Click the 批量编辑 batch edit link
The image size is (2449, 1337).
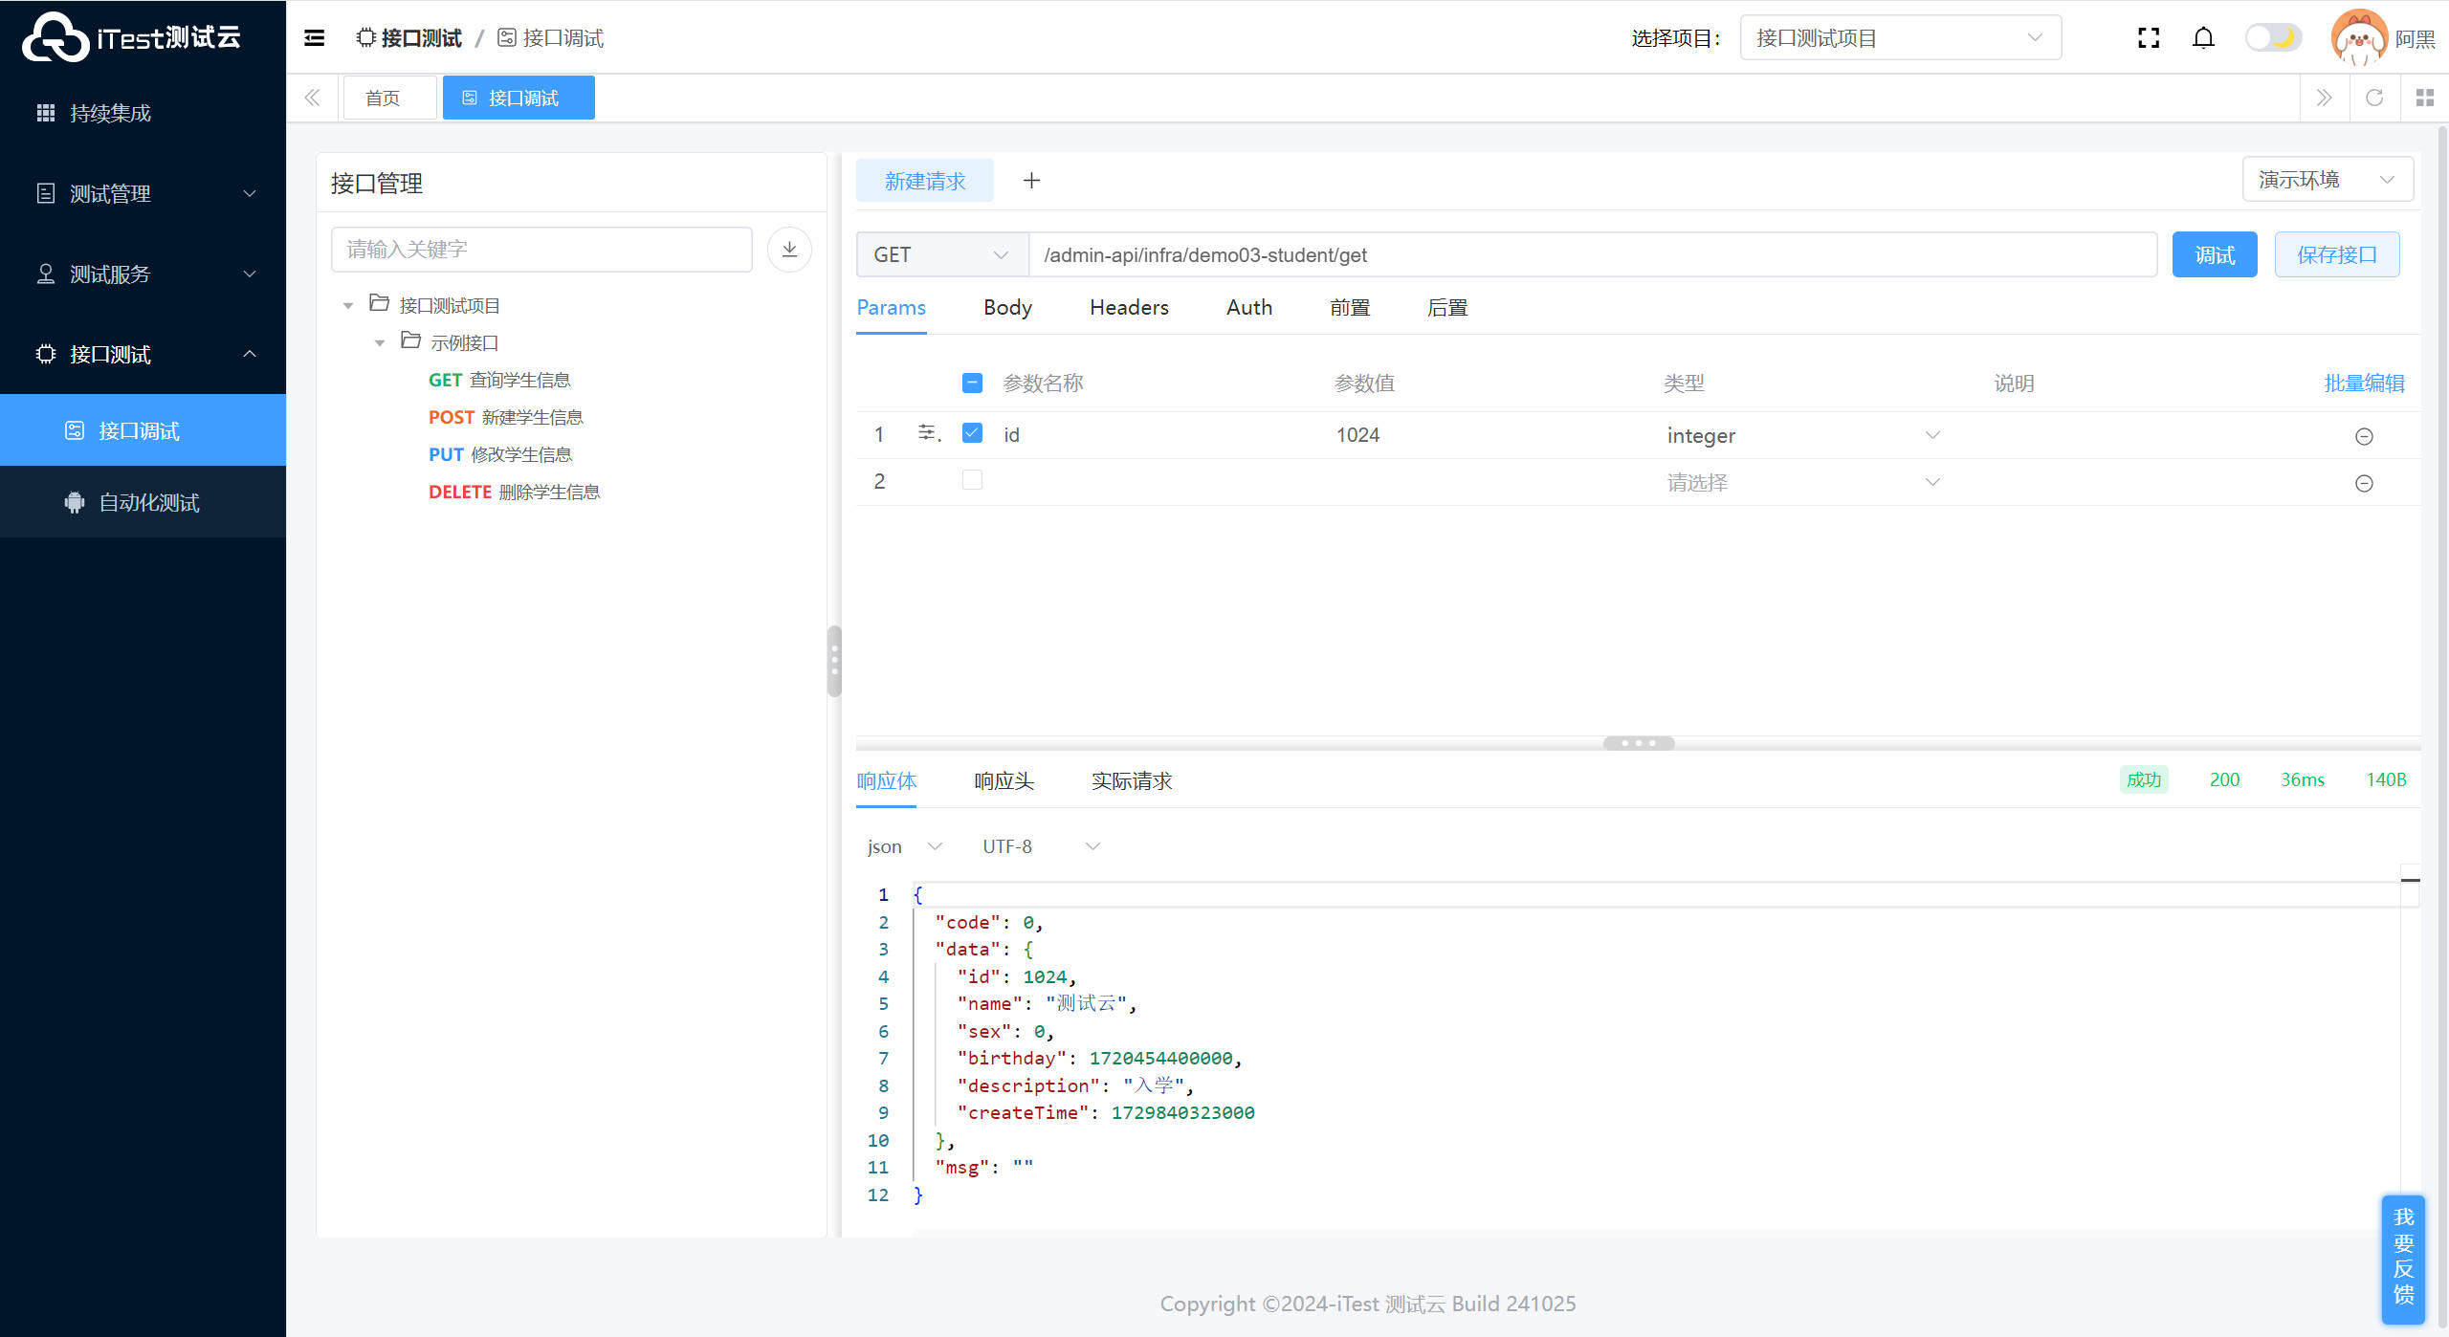[x=2364, y=384]
